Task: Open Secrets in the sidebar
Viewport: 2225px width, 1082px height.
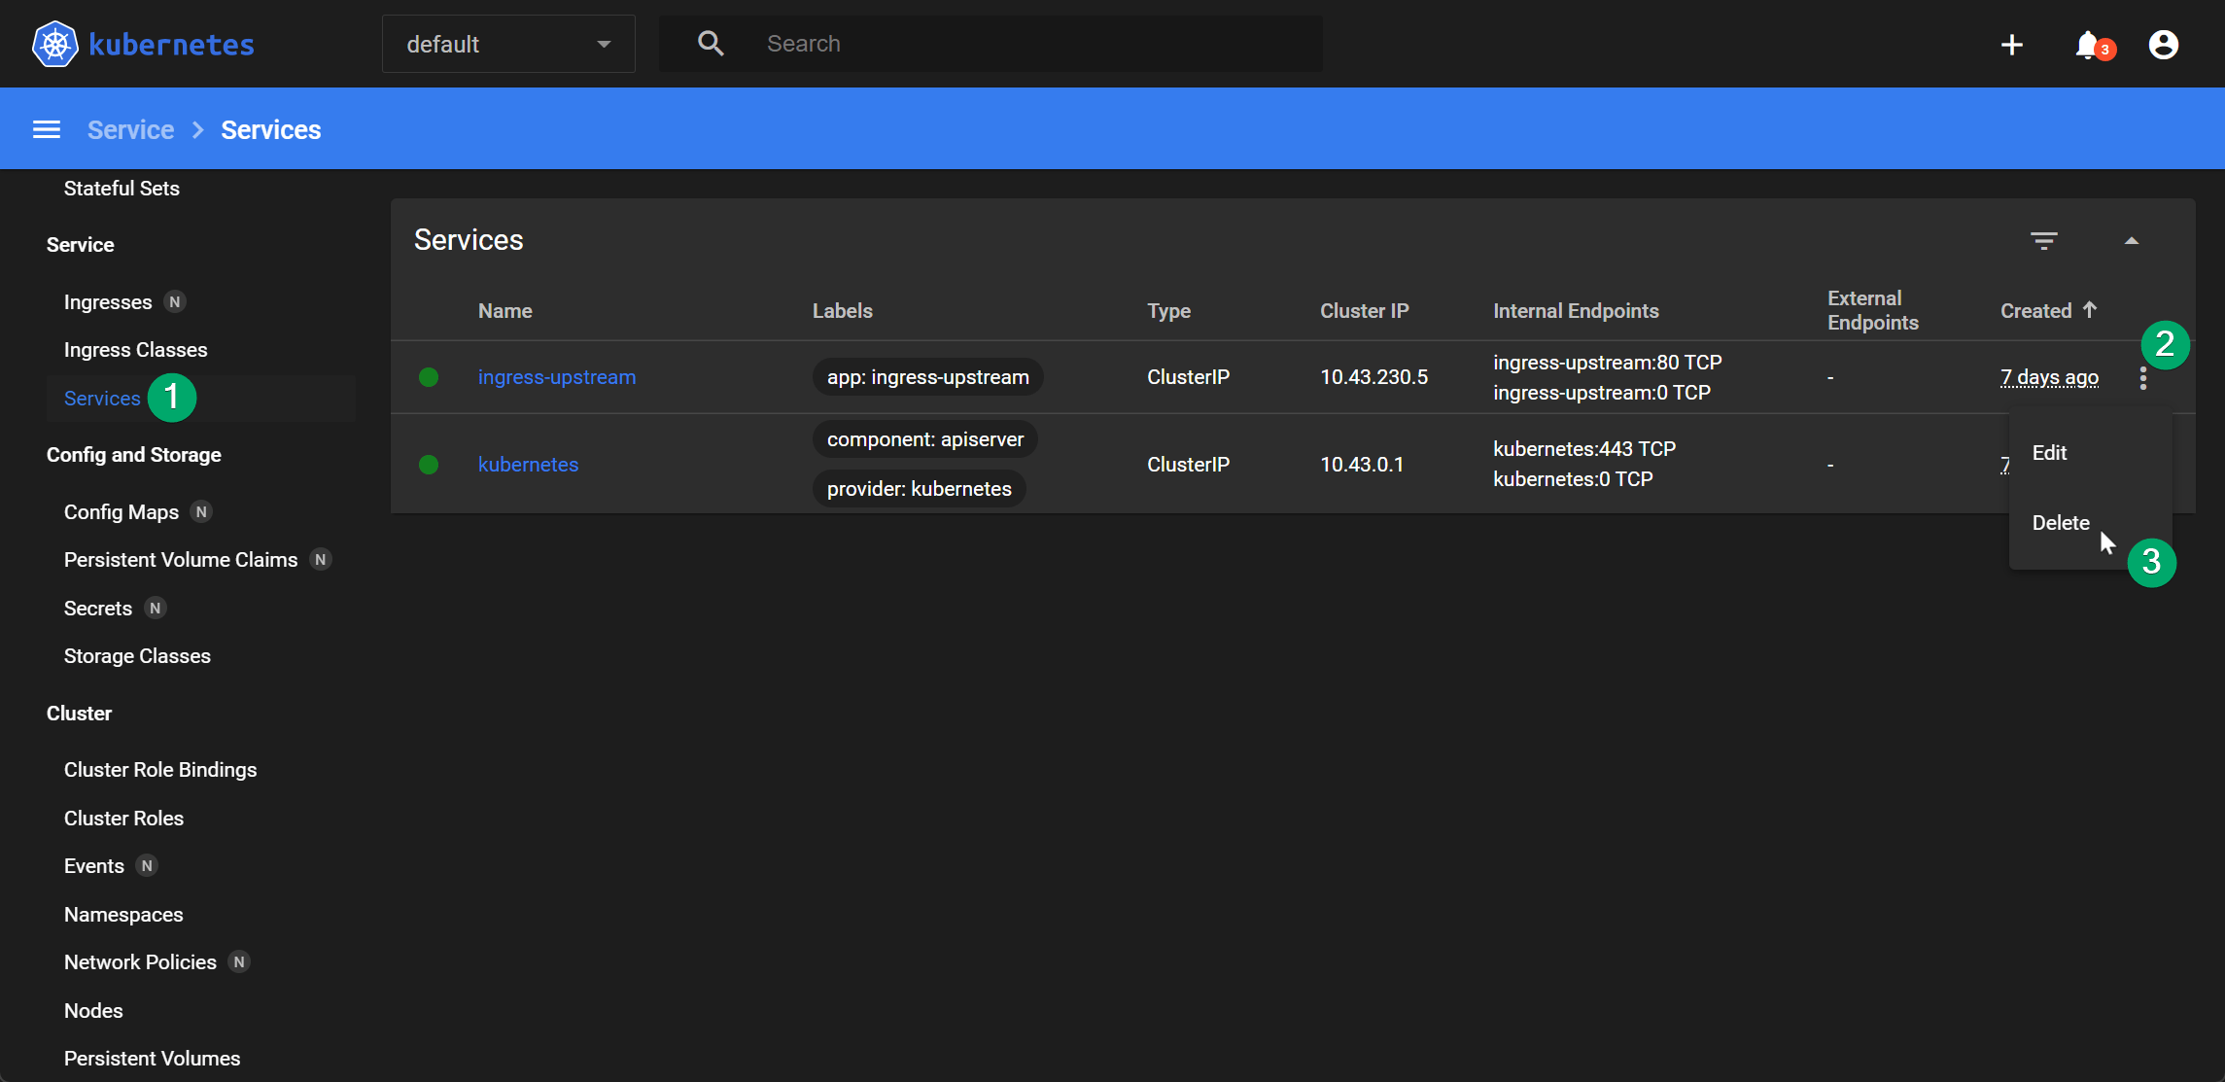Action: [98, 609]
